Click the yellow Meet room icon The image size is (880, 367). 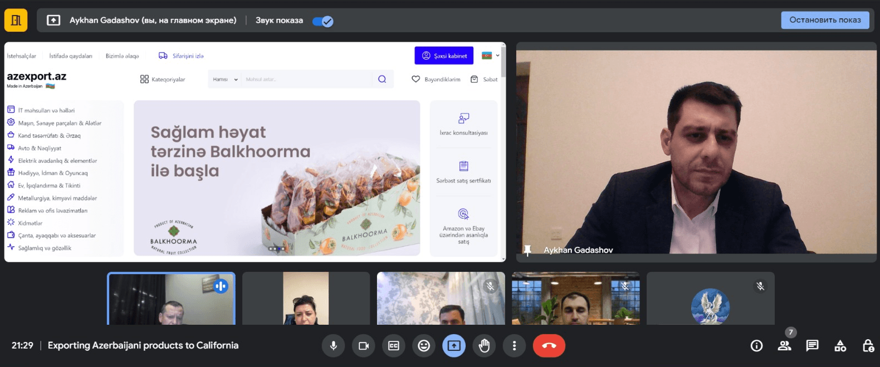[x=16, y=21]
